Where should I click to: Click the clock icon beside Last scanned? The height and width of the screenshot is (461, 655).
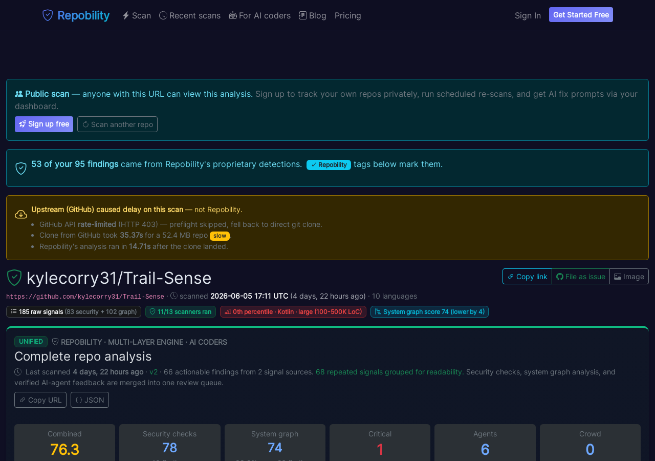[x=18, y=372]
